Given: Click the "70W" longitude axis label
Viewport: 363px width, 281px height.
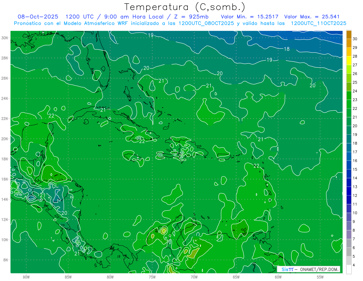Looking at the screenshot, I should coord(194,277).
